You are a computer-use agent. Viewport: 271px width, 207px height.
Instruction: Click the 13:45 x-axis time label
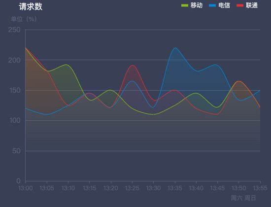point(217,188)
